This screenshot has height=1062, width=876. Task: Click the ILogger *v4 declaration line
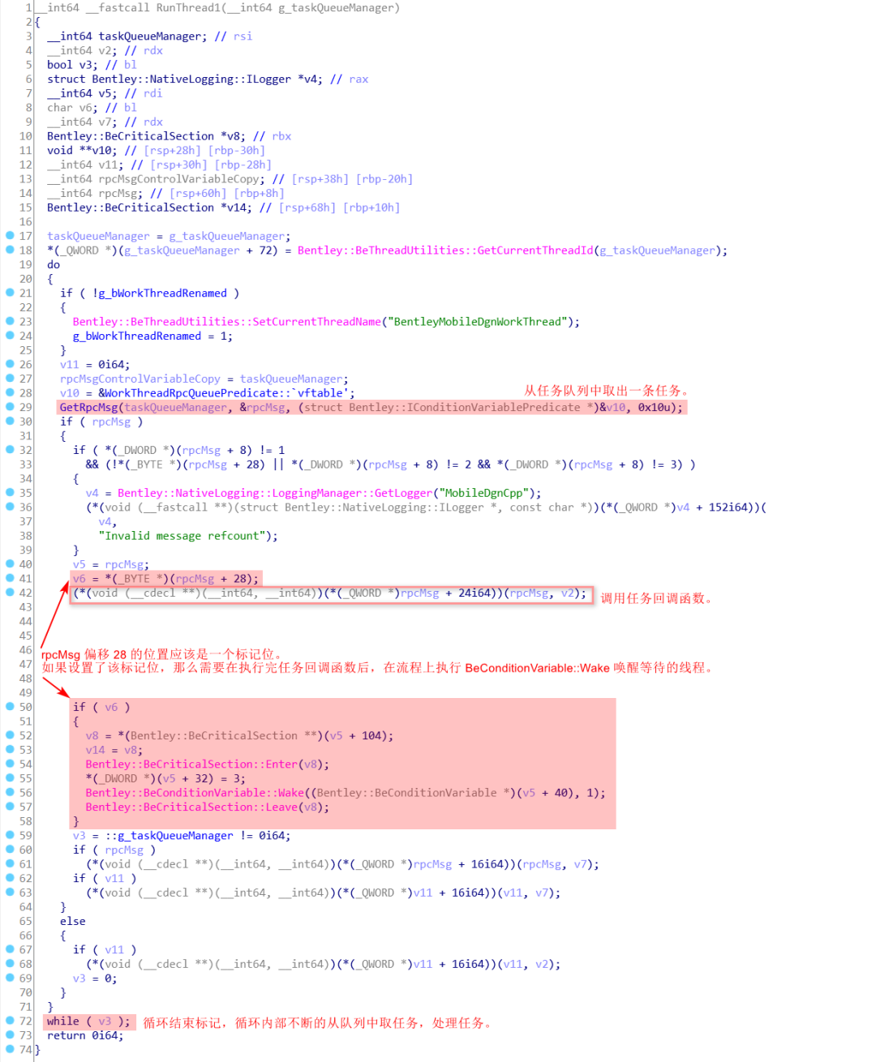pyautogui.click(x=208, y=79)
